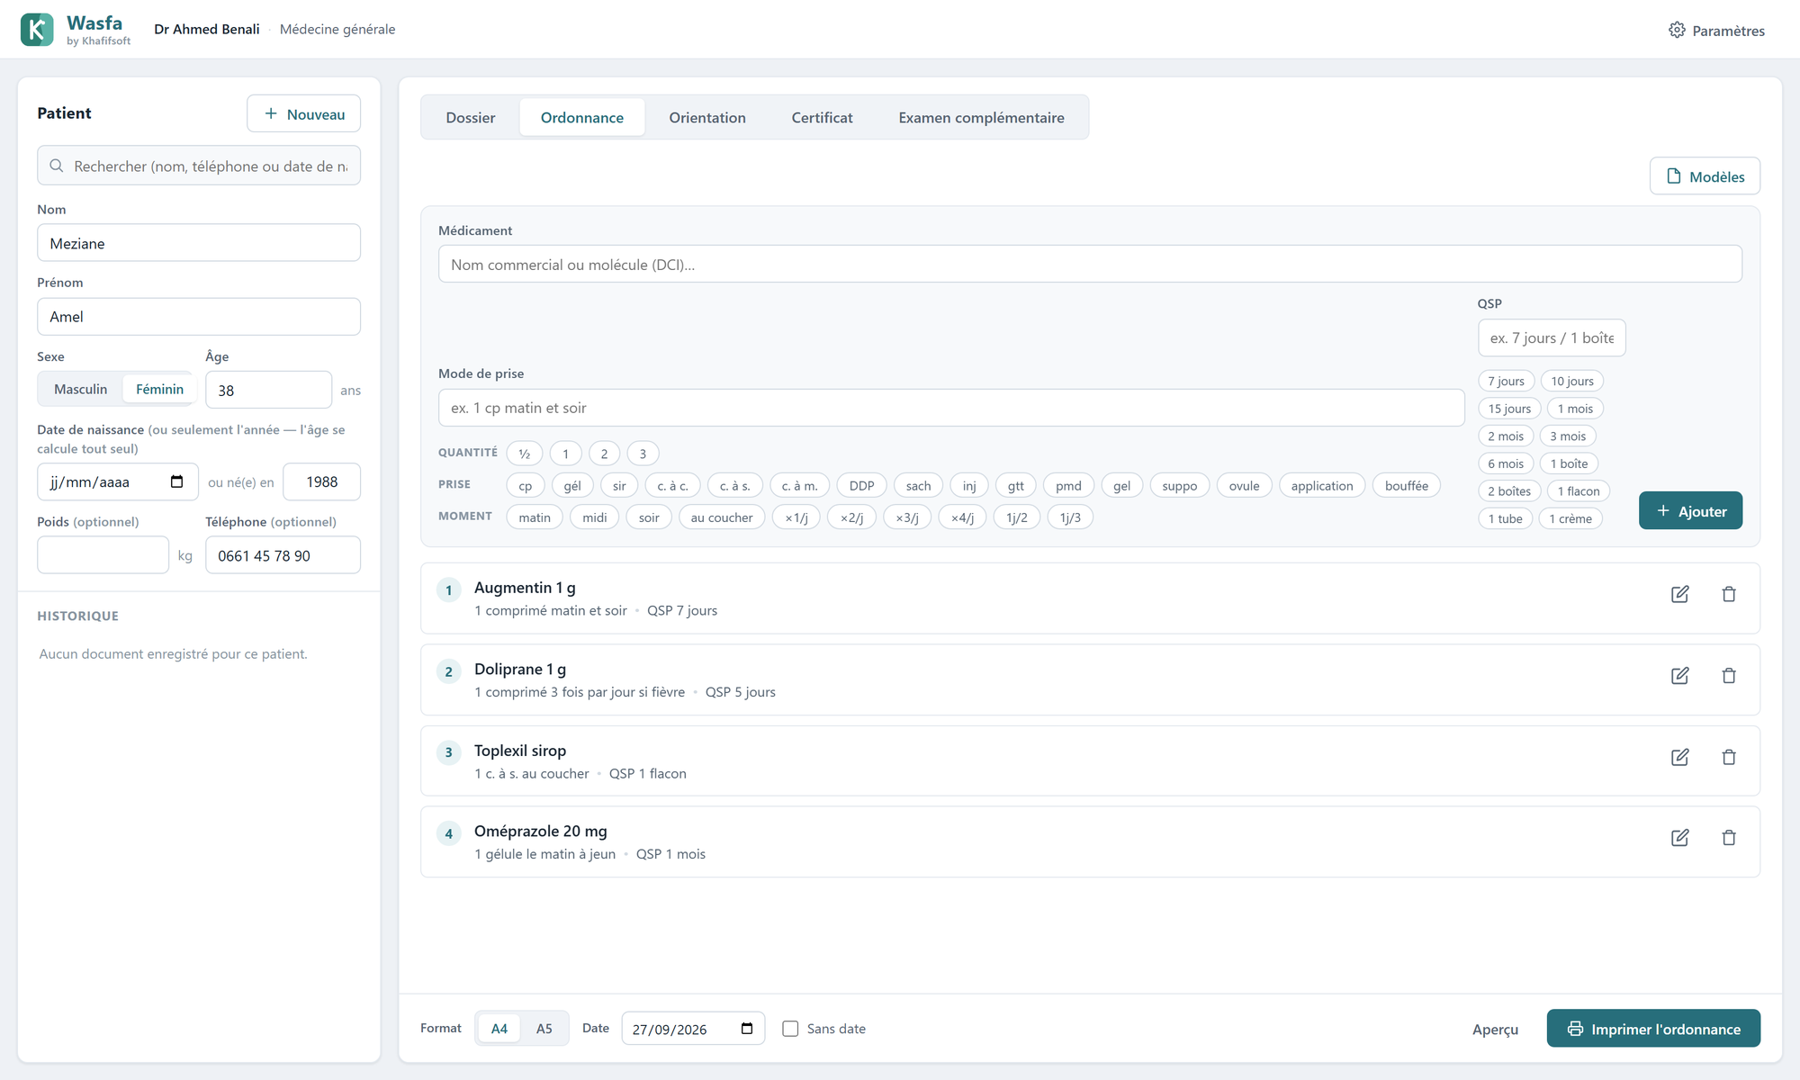Choose A5 print format
The image size is (1800, 1080).
544,1028
